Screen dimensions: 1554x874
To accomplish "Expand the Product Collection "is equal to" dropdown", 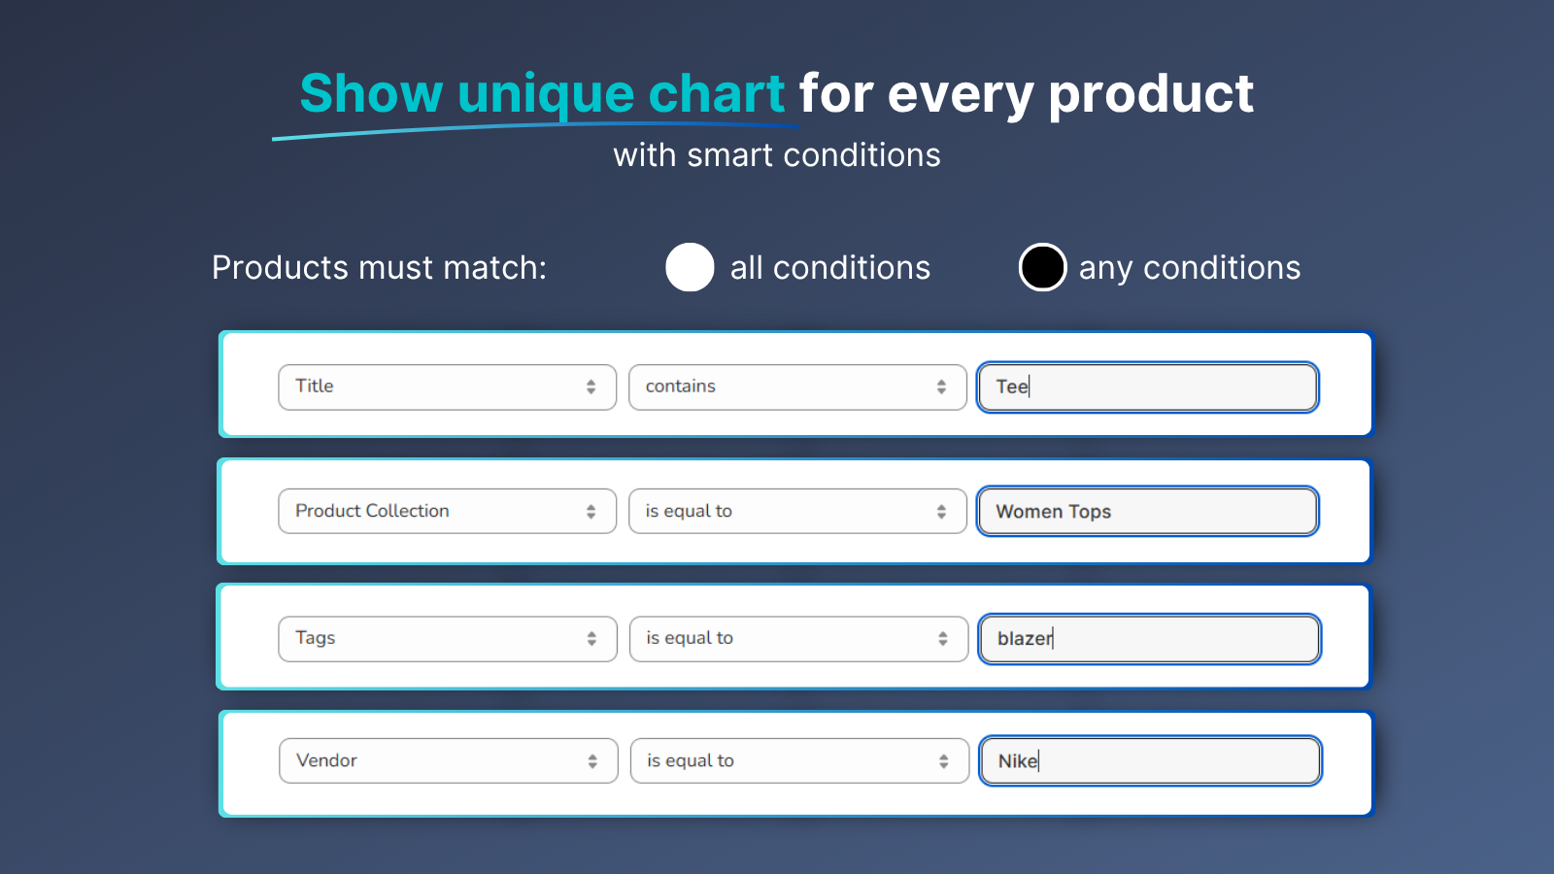I will [797, 511].
